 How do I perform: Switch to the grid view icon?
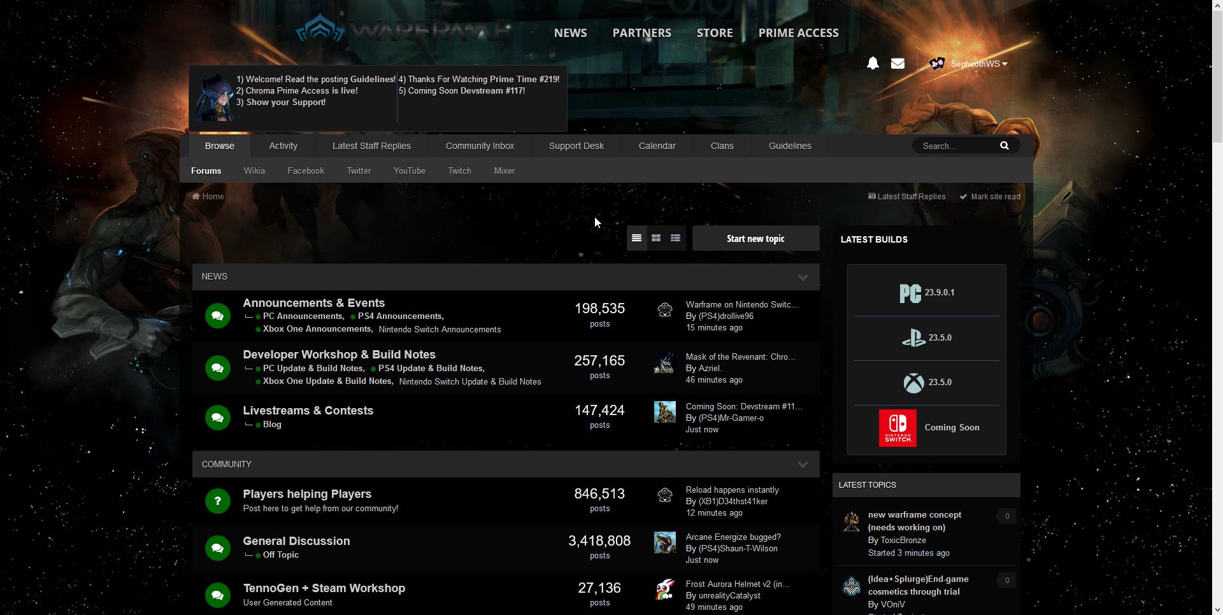coord(656,238)
